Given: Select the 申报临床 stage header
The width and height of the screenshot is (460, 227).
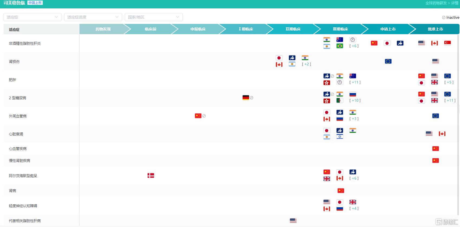Looking at the screenshot, I should (198, 29).
